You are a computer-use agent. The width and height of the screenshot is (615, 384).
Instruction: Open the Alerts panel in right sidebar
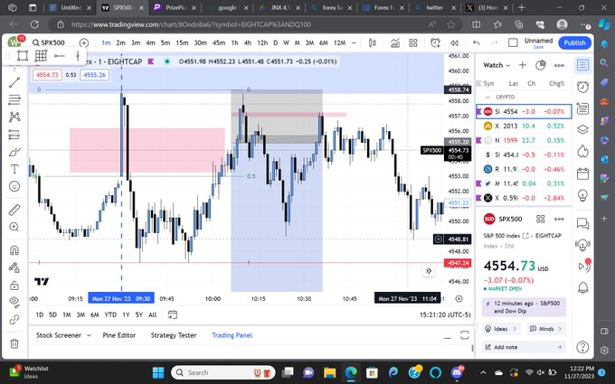pyautogui.click(x=582, y=87)
